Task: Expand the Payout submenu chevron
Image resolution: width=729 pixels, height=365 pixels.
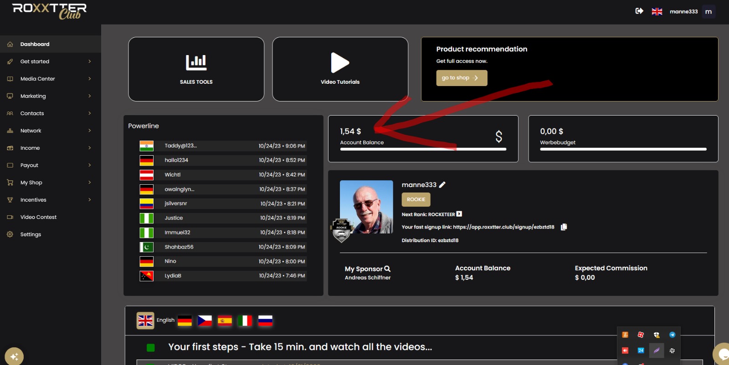Action: point(90,165)
